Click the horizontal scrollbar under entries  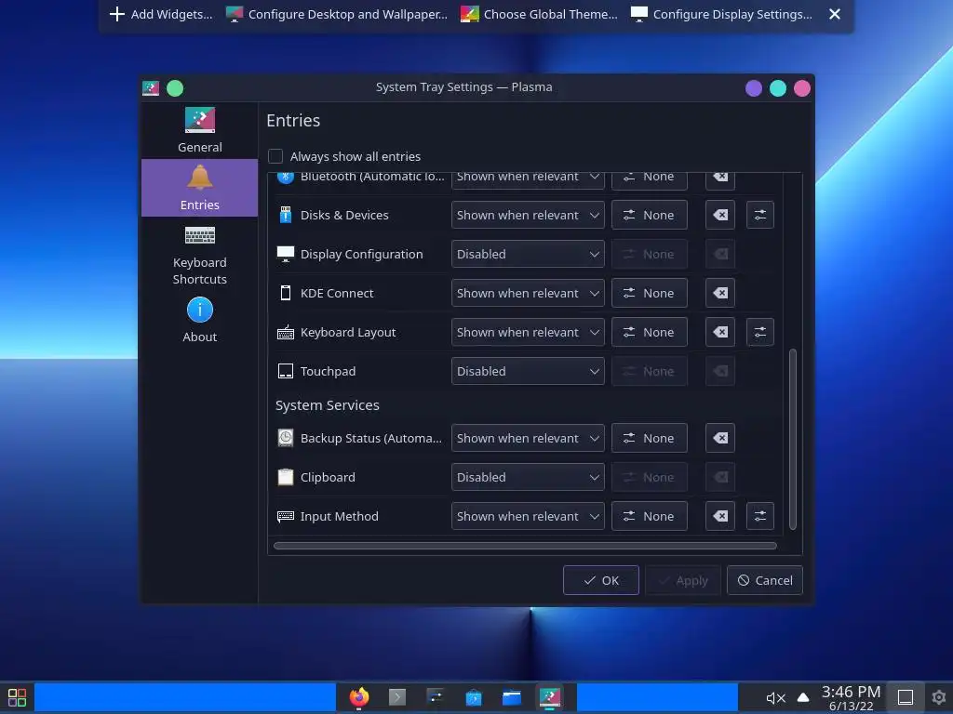pyautogui.click(x=525, y=546)
